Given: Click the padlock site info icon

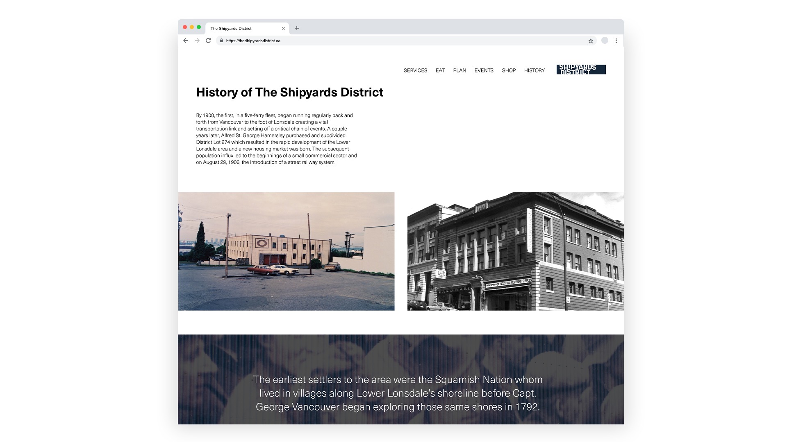Looking at the screenshot, I should 221,41.
